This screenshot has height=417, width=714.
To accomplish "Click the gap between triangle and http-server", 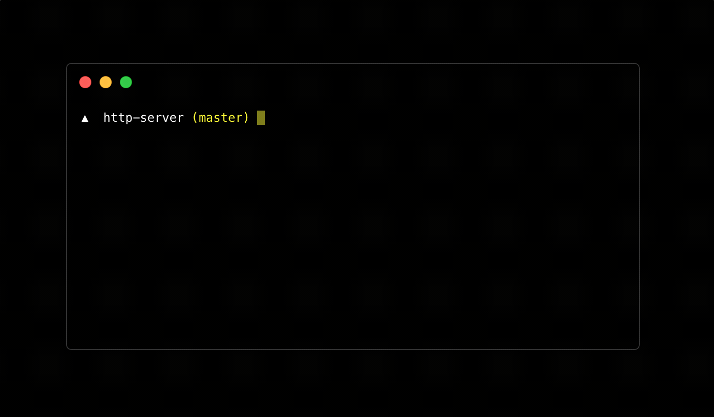I will [96, 118].
